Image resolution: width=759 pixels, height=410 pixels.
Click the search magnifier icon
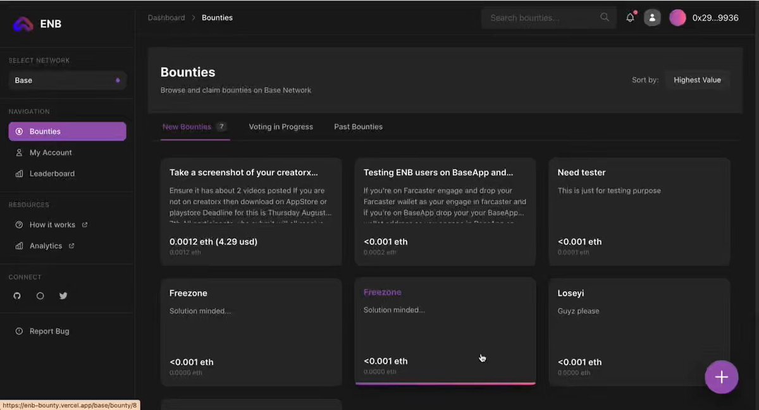(x=605, y=17)
